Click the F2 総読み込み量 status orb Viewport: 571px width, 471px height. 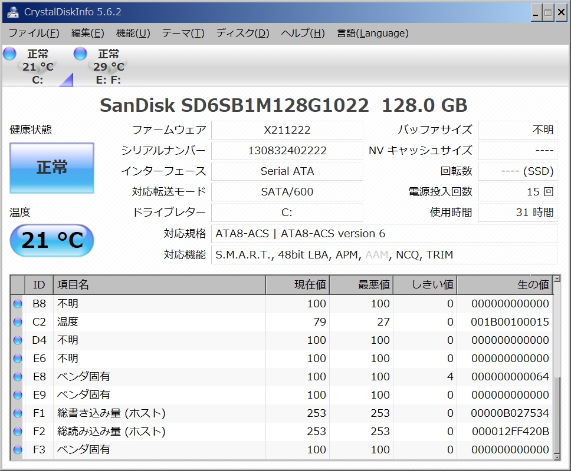click(x=18, y=432)
